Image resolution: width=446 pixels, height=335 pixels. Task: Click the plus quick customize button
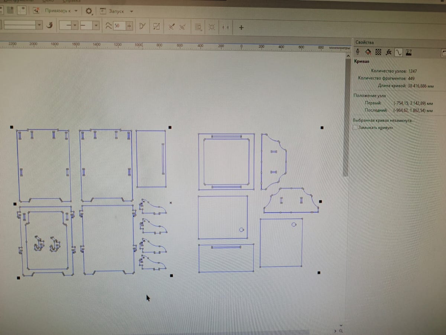click(x=241, y=28)
